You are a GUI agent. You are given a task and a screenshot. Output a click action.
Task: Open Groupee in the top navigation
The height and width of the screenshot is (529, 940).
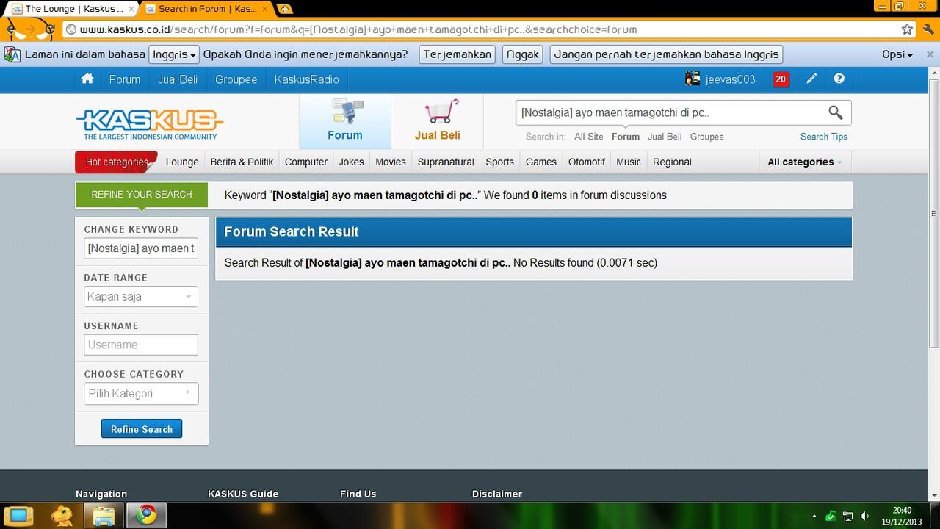(236, 79)
